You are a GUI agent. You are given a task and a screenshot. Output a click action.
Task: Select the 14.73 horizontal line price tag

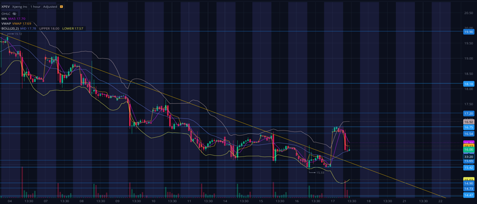(x=468, y=189)
